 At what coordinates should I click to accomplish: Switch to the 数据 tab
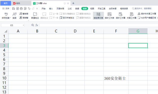click(x=77, y=9)
